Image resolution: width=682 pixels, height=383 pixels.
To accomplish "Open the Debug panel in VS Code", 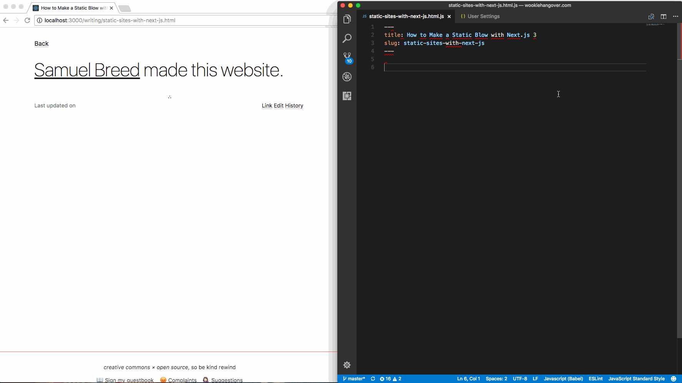I will click(x=347, y=77).
